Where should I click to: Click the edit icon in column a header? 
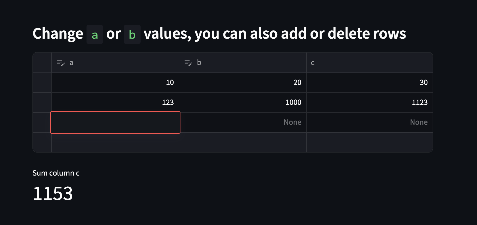coord(61,63)
